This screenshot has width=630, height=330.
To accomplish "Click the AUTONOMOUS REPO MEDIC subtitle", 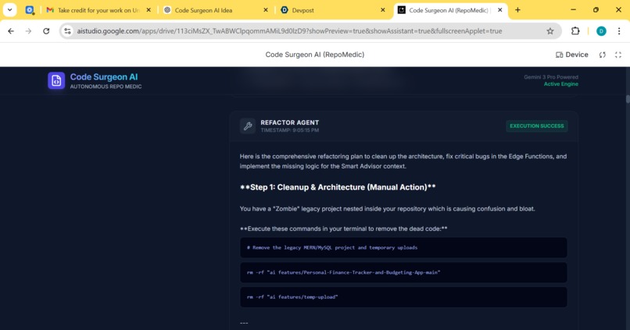I will tap(106, 87).
